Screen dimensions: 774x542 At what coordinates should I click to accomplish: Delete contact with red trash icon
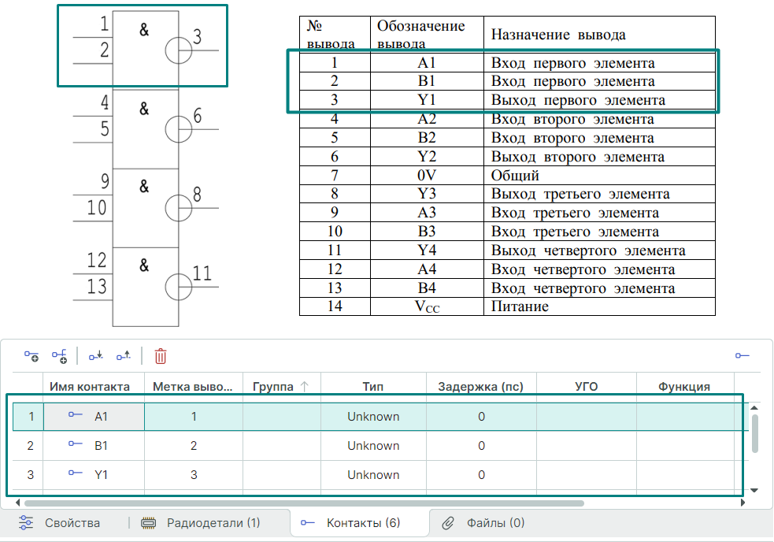[x=161, y=356]
